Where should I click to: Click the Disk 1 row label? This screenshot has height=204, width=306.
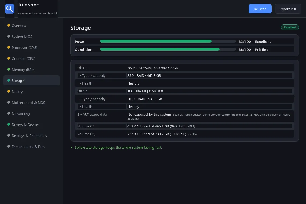point(82,68)
